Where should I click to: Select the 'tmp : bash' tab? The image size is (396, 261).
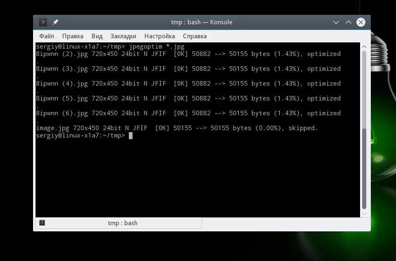(119, 223)
